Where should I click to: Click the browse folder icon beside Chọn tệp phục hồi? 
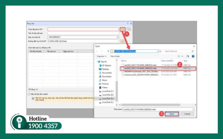tap(123, 29)
